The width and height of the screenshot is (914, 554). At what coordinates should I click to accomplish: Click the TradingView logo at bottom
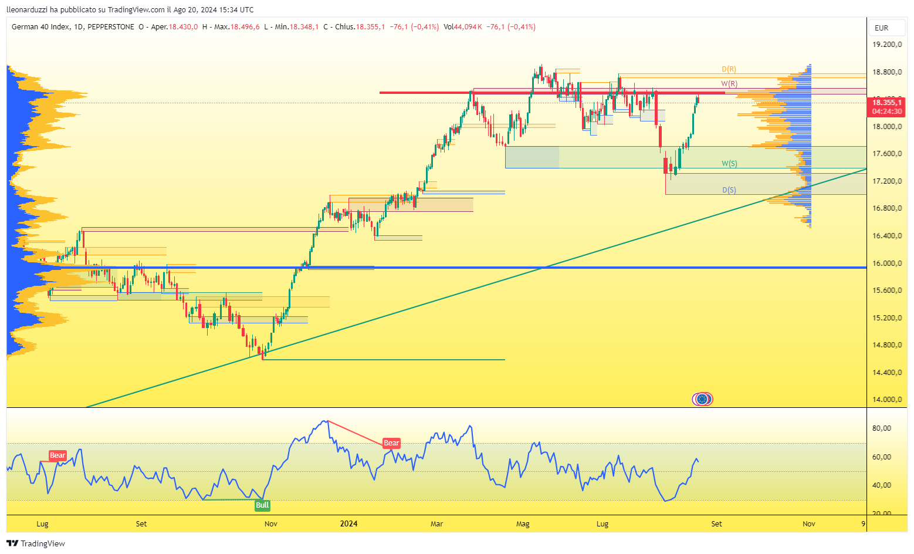tap(36, 543)
